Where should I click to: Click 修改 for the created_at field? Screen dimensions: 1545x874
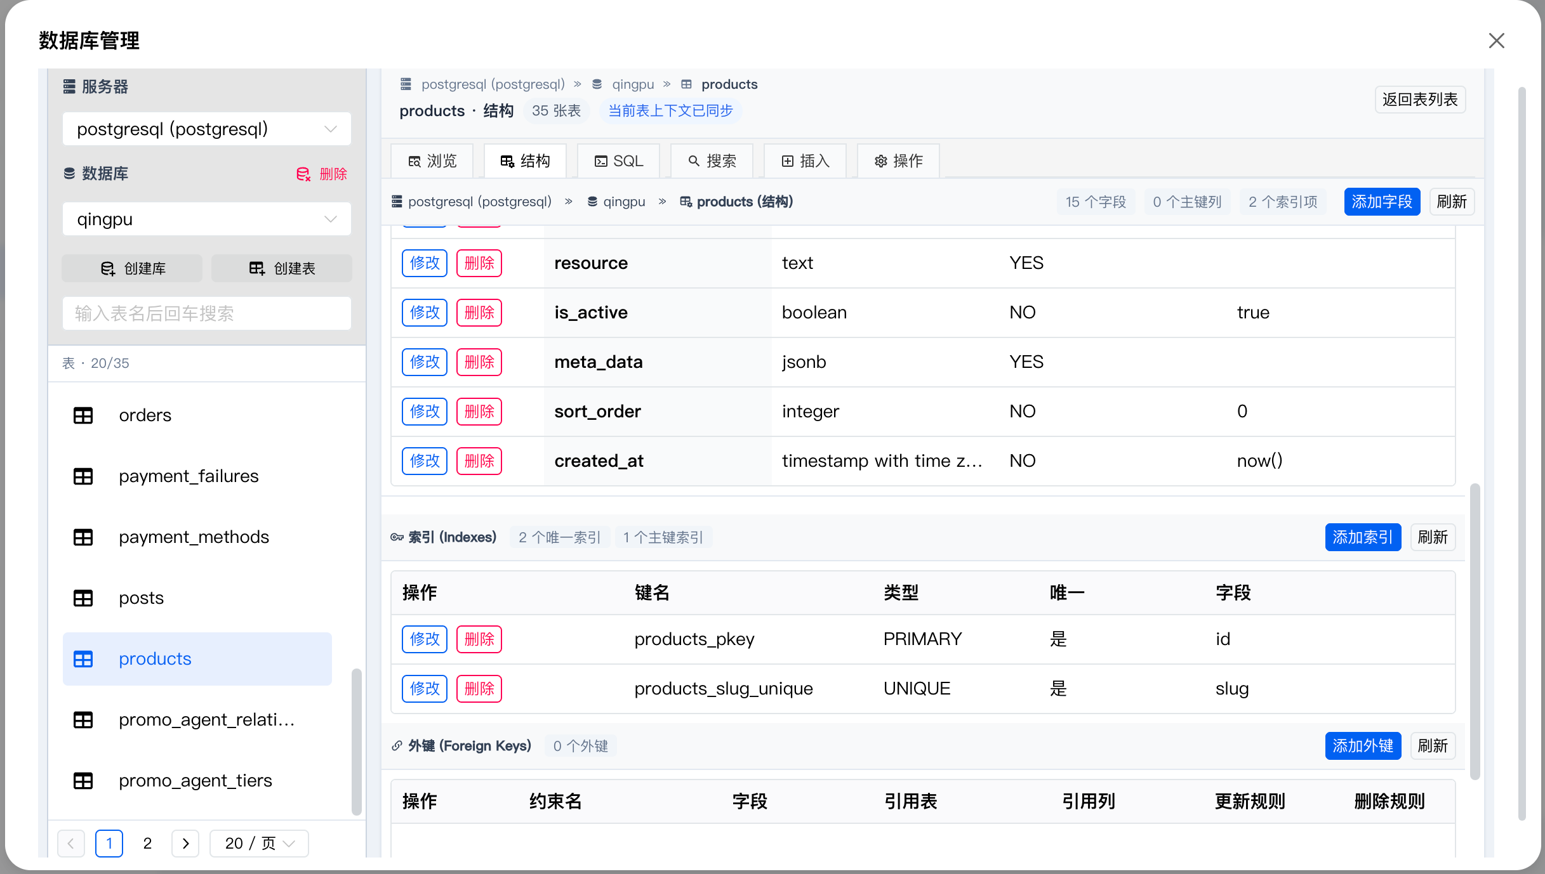(x=425, y=461)
